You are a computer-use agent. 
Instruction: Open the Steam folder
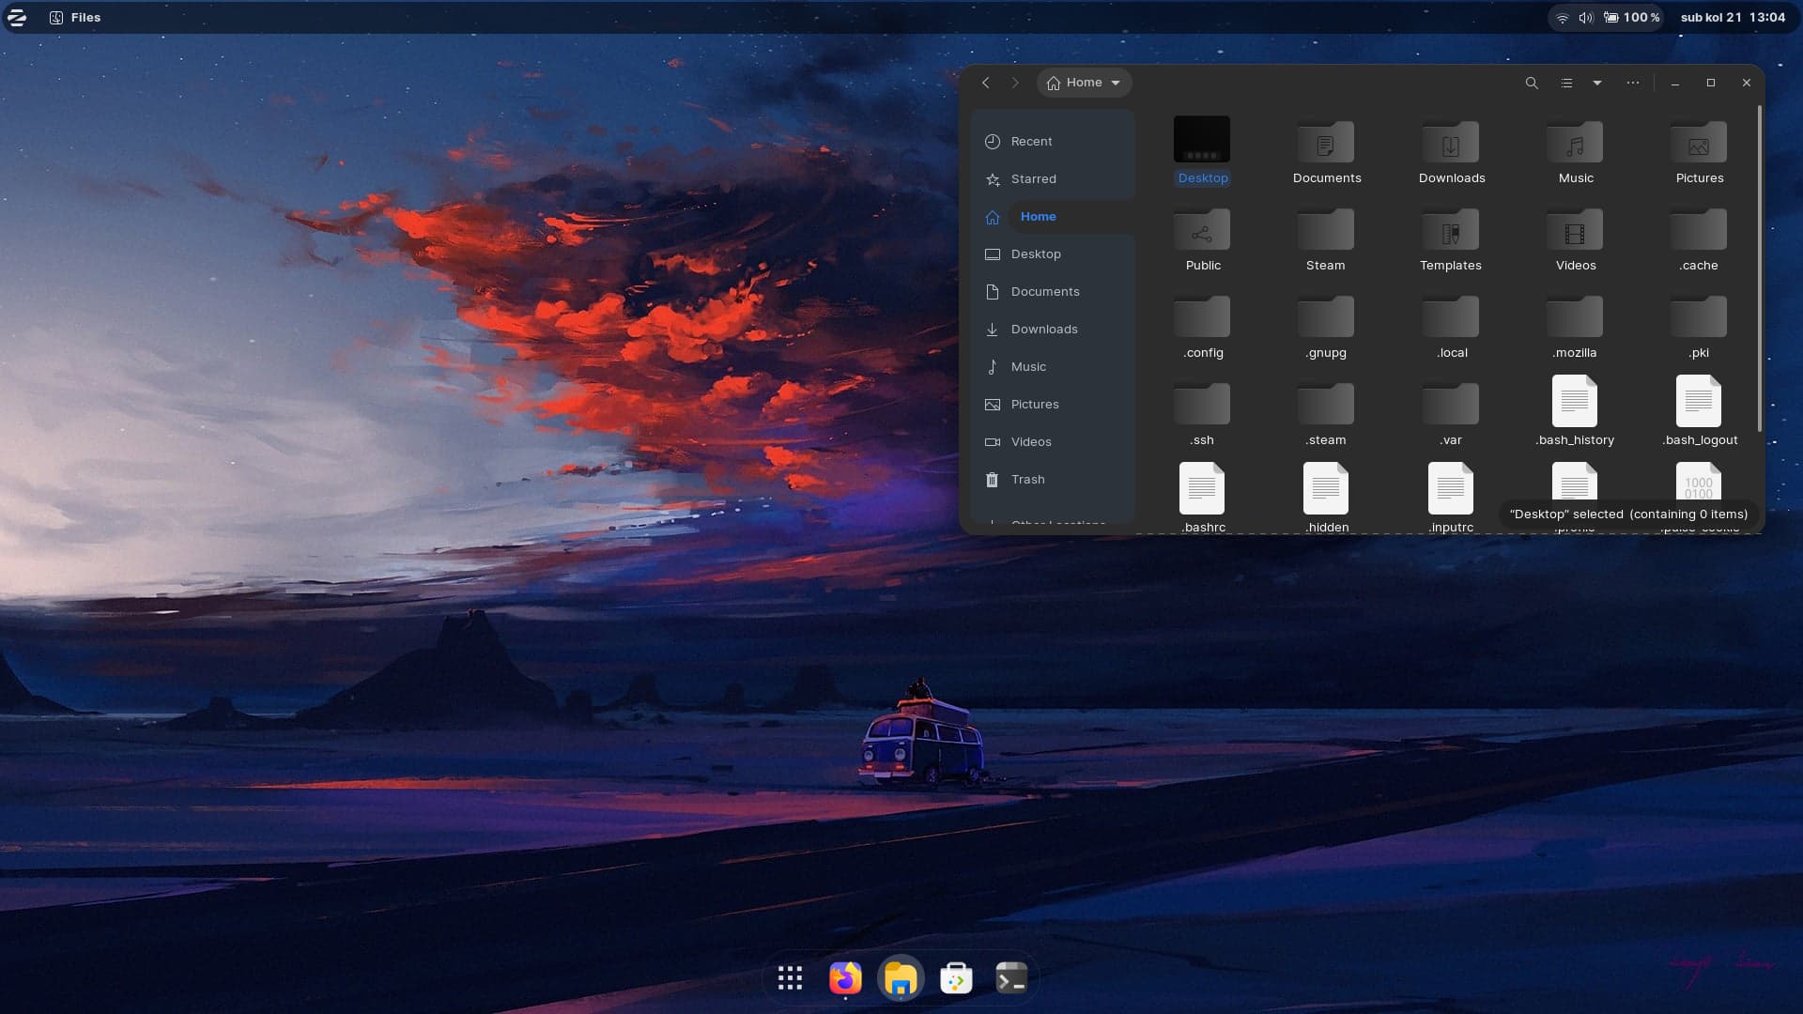[x=1325, y=230]
